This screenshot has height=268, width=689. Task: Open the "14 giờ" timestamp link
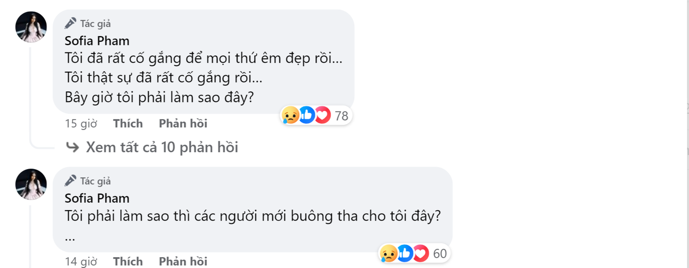(81, 261)
